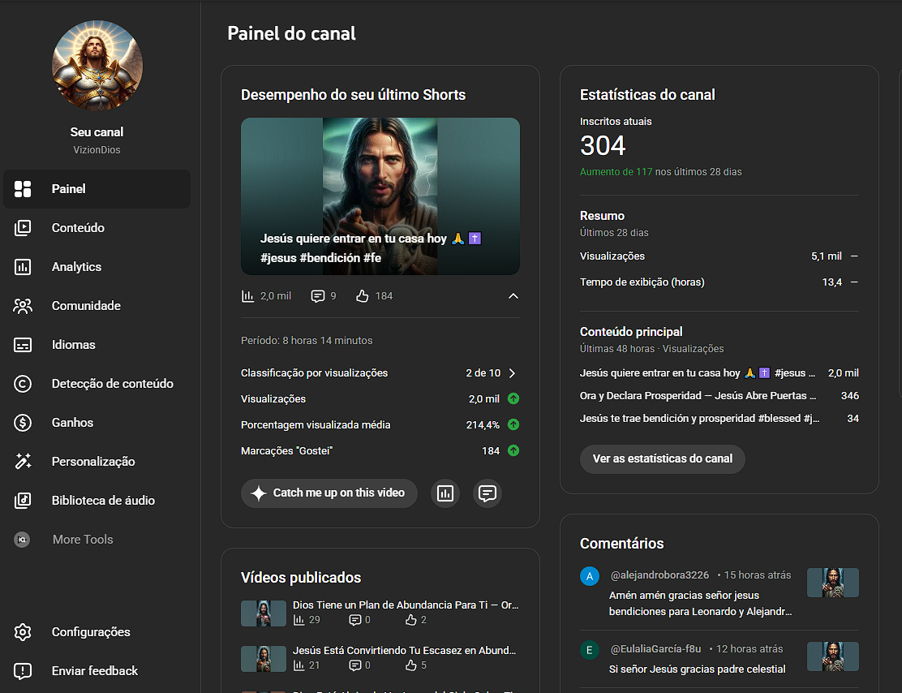Open the latest Shorts video thumbnail

pos(380,196)
